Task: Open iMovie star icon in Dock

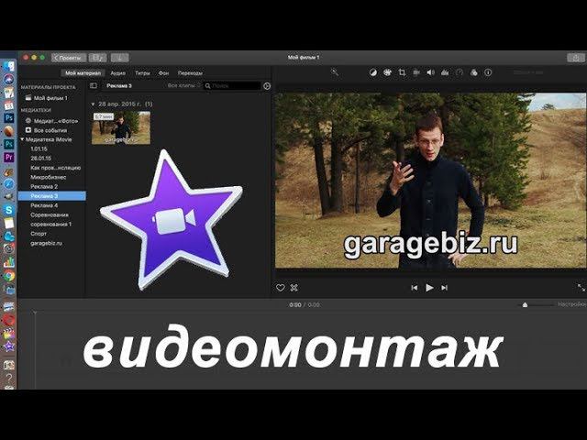Action: click(x=8, y=346)
